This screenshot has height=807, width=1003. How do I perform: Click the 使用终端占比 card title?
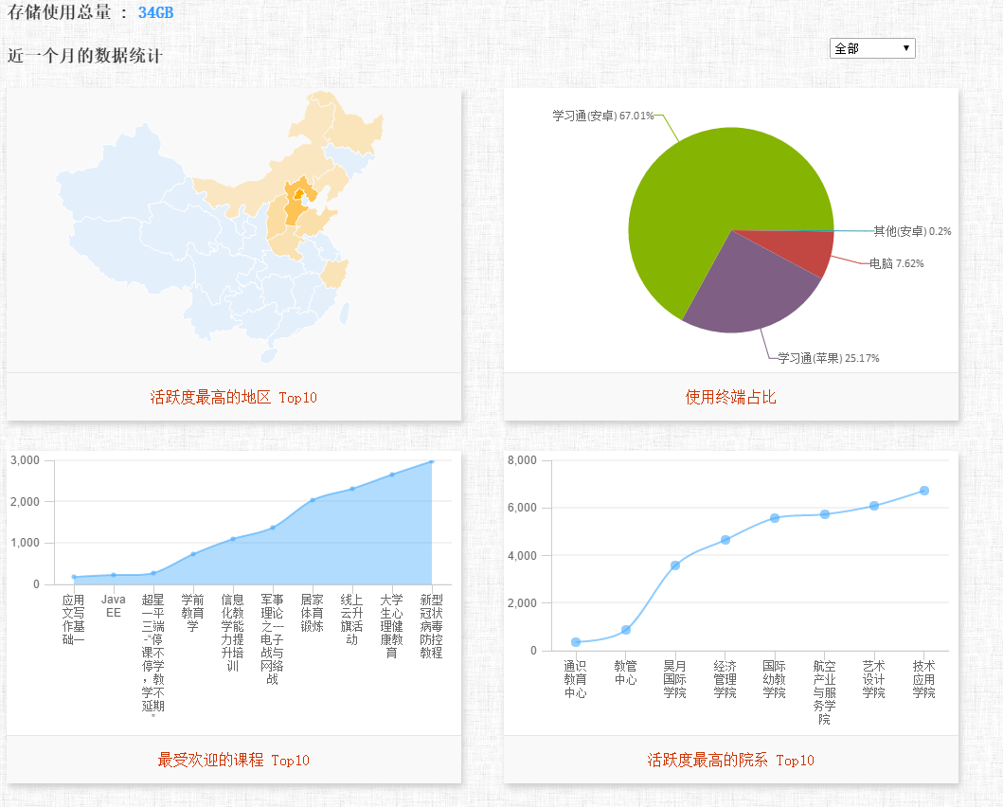coord(730,397)
